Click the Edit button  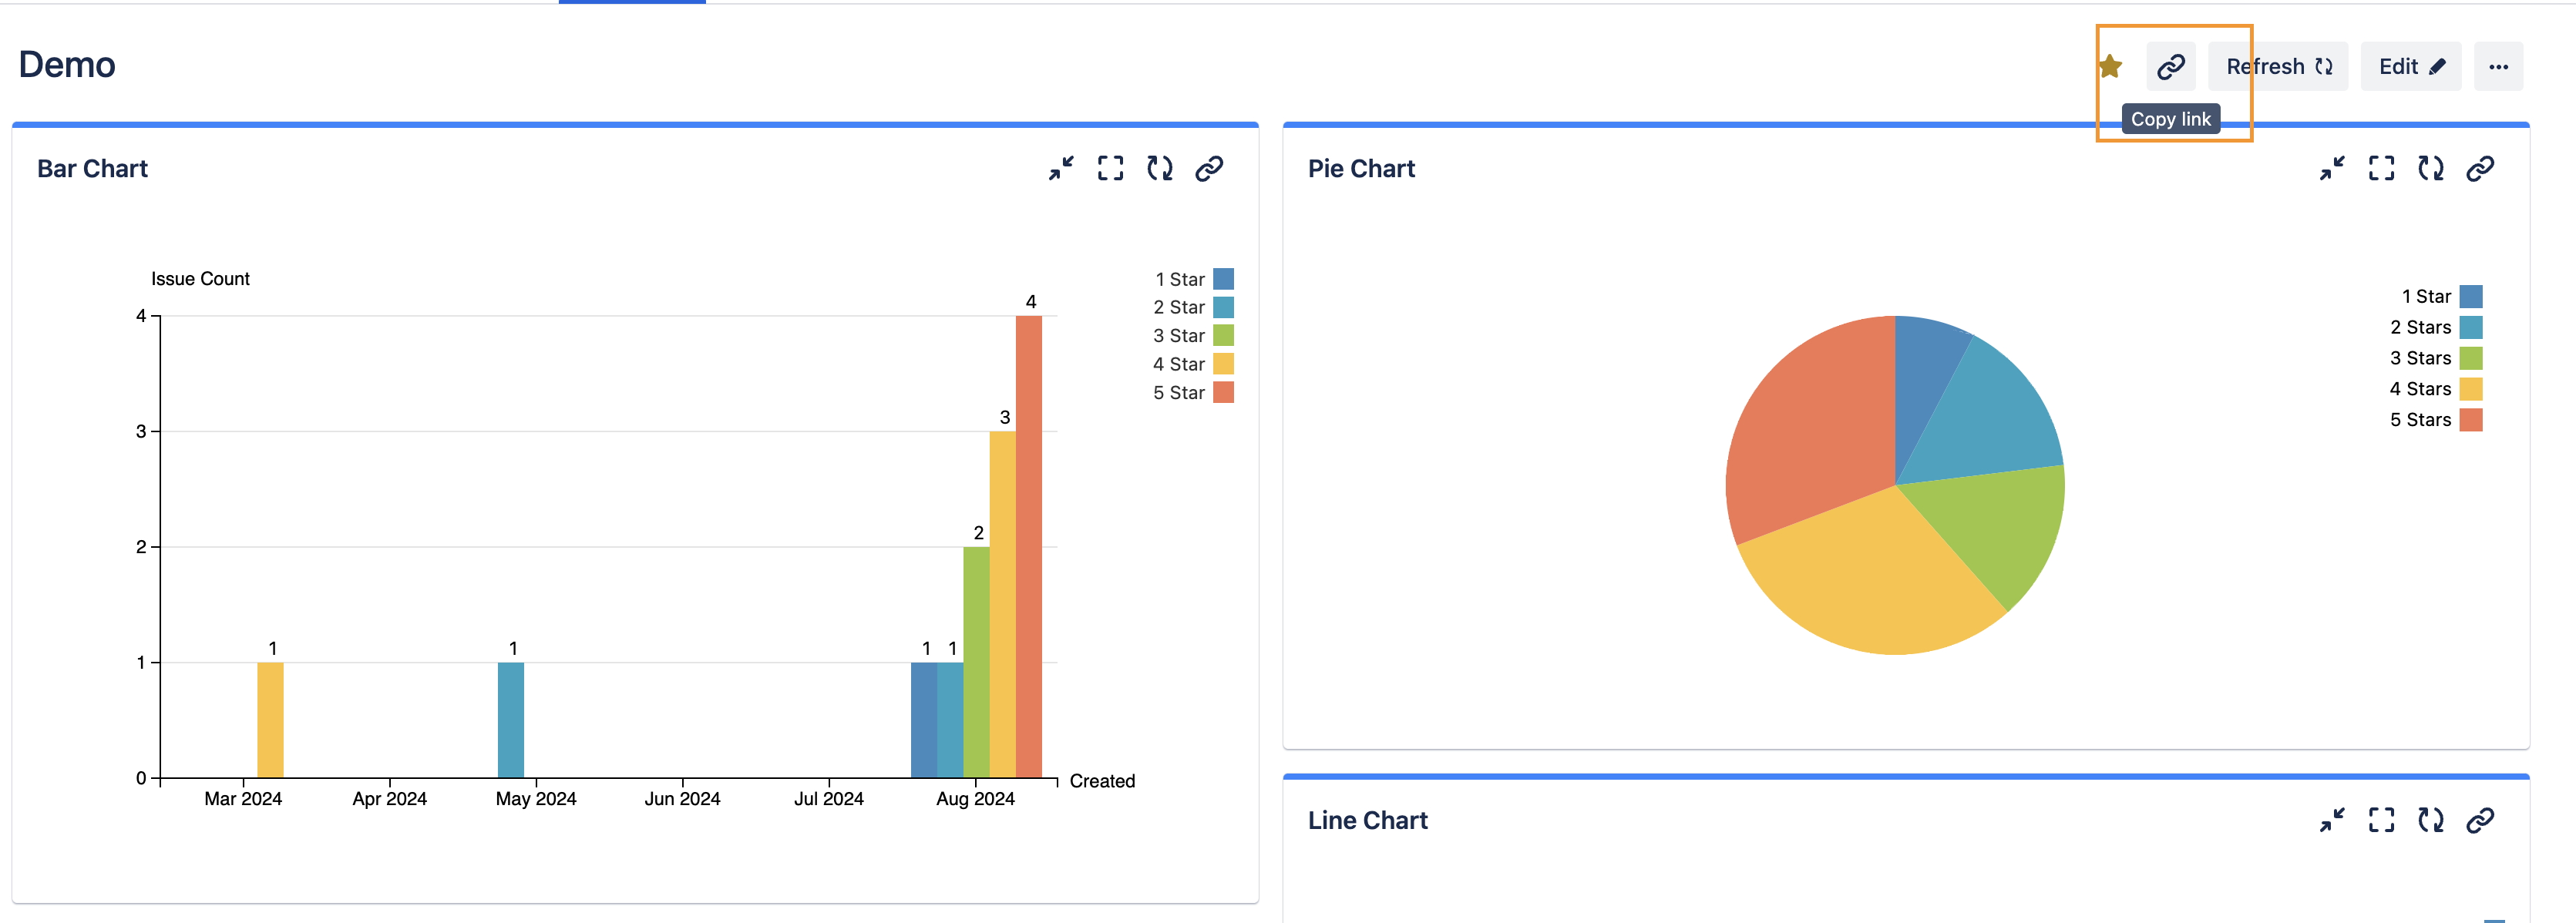[2410, 66]
